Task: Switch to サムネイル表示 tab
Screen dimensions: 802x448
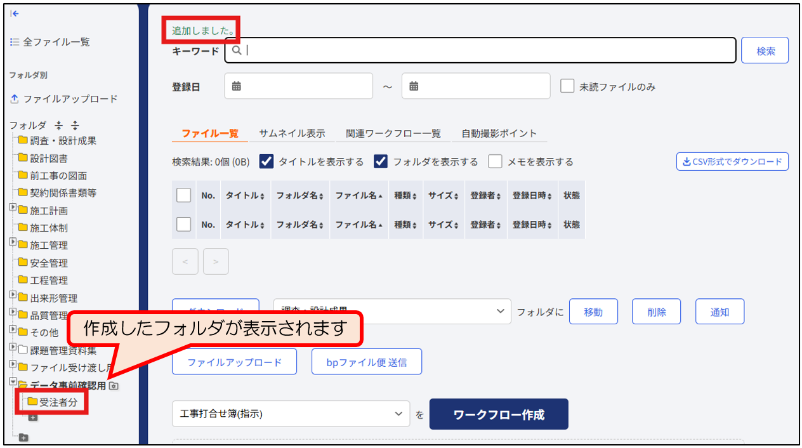Action: click(x=292, y=133)
